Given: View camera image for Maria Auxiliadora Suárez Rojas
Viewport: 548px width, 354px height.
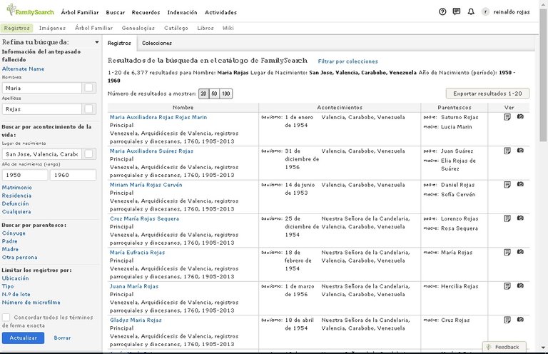Looking at the screenshot, I should click(520, 151).
